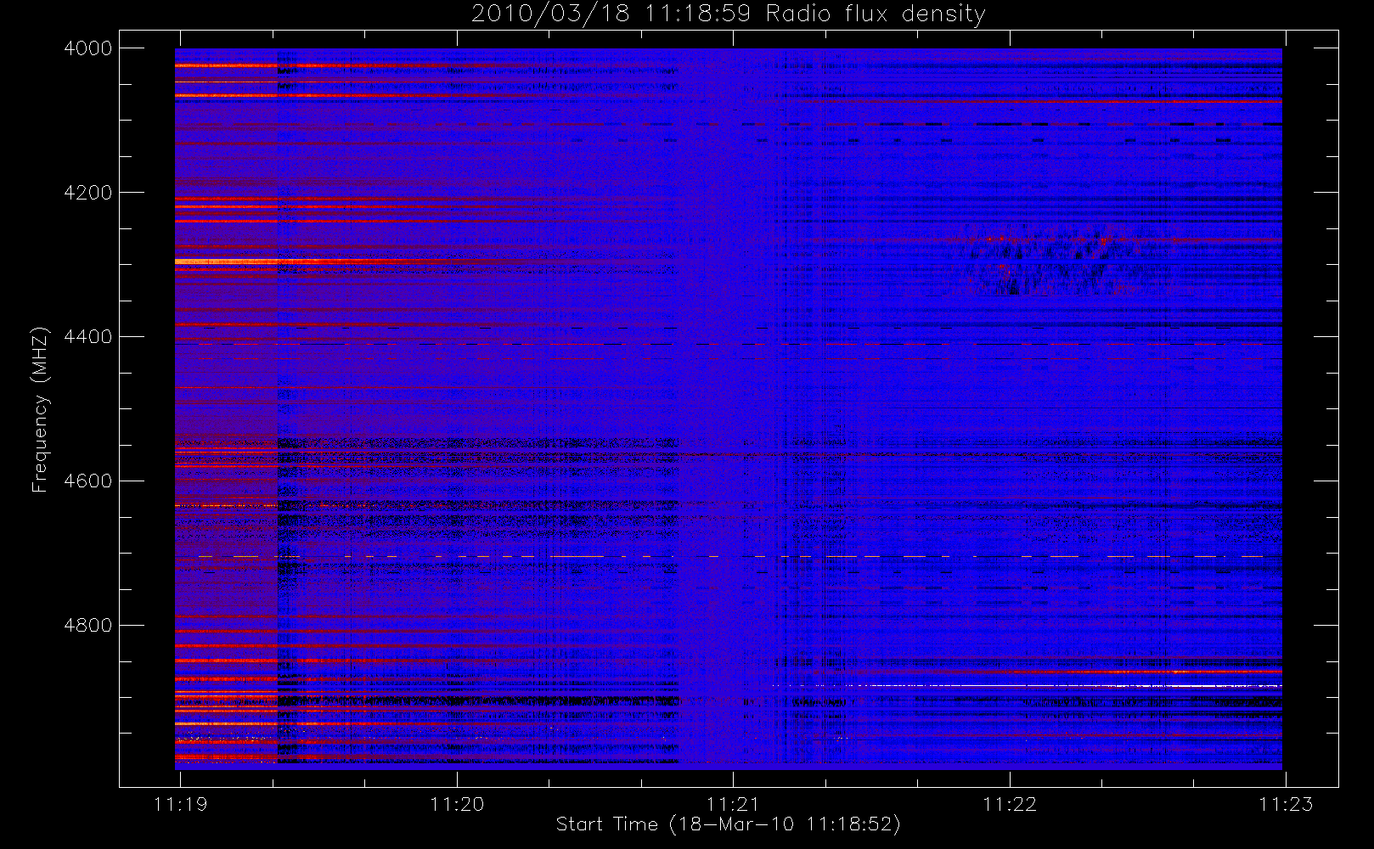Image resolution: width=1374 pixels, height=849 pixels.
Task: Click the 4200 frequency tick label
Action: [88, 193]
